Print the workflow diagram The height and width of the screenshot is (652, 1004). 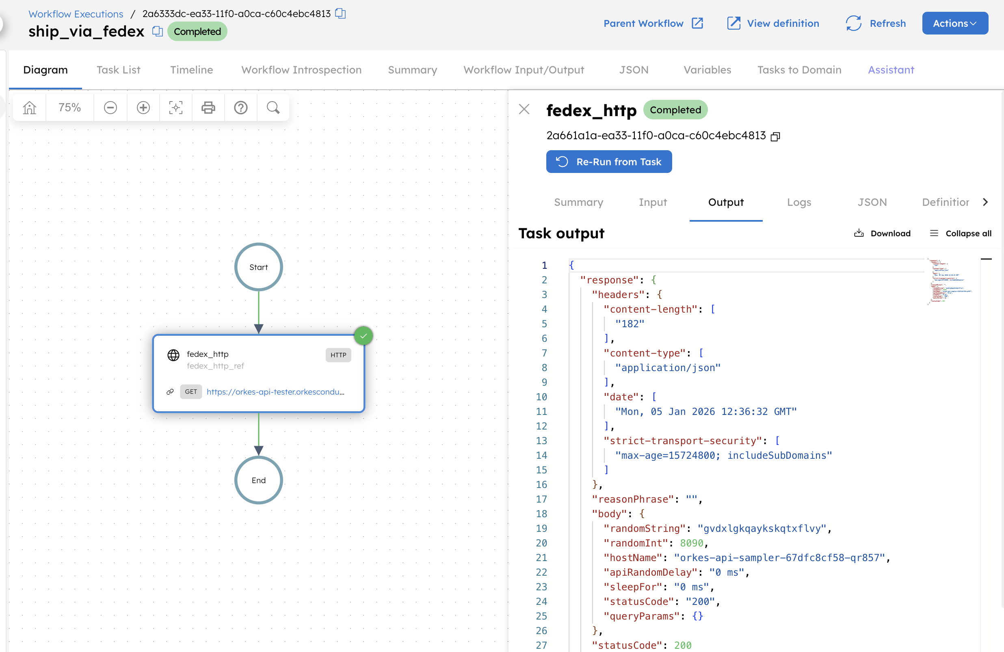pyautogui.click(x=208, y=108)
